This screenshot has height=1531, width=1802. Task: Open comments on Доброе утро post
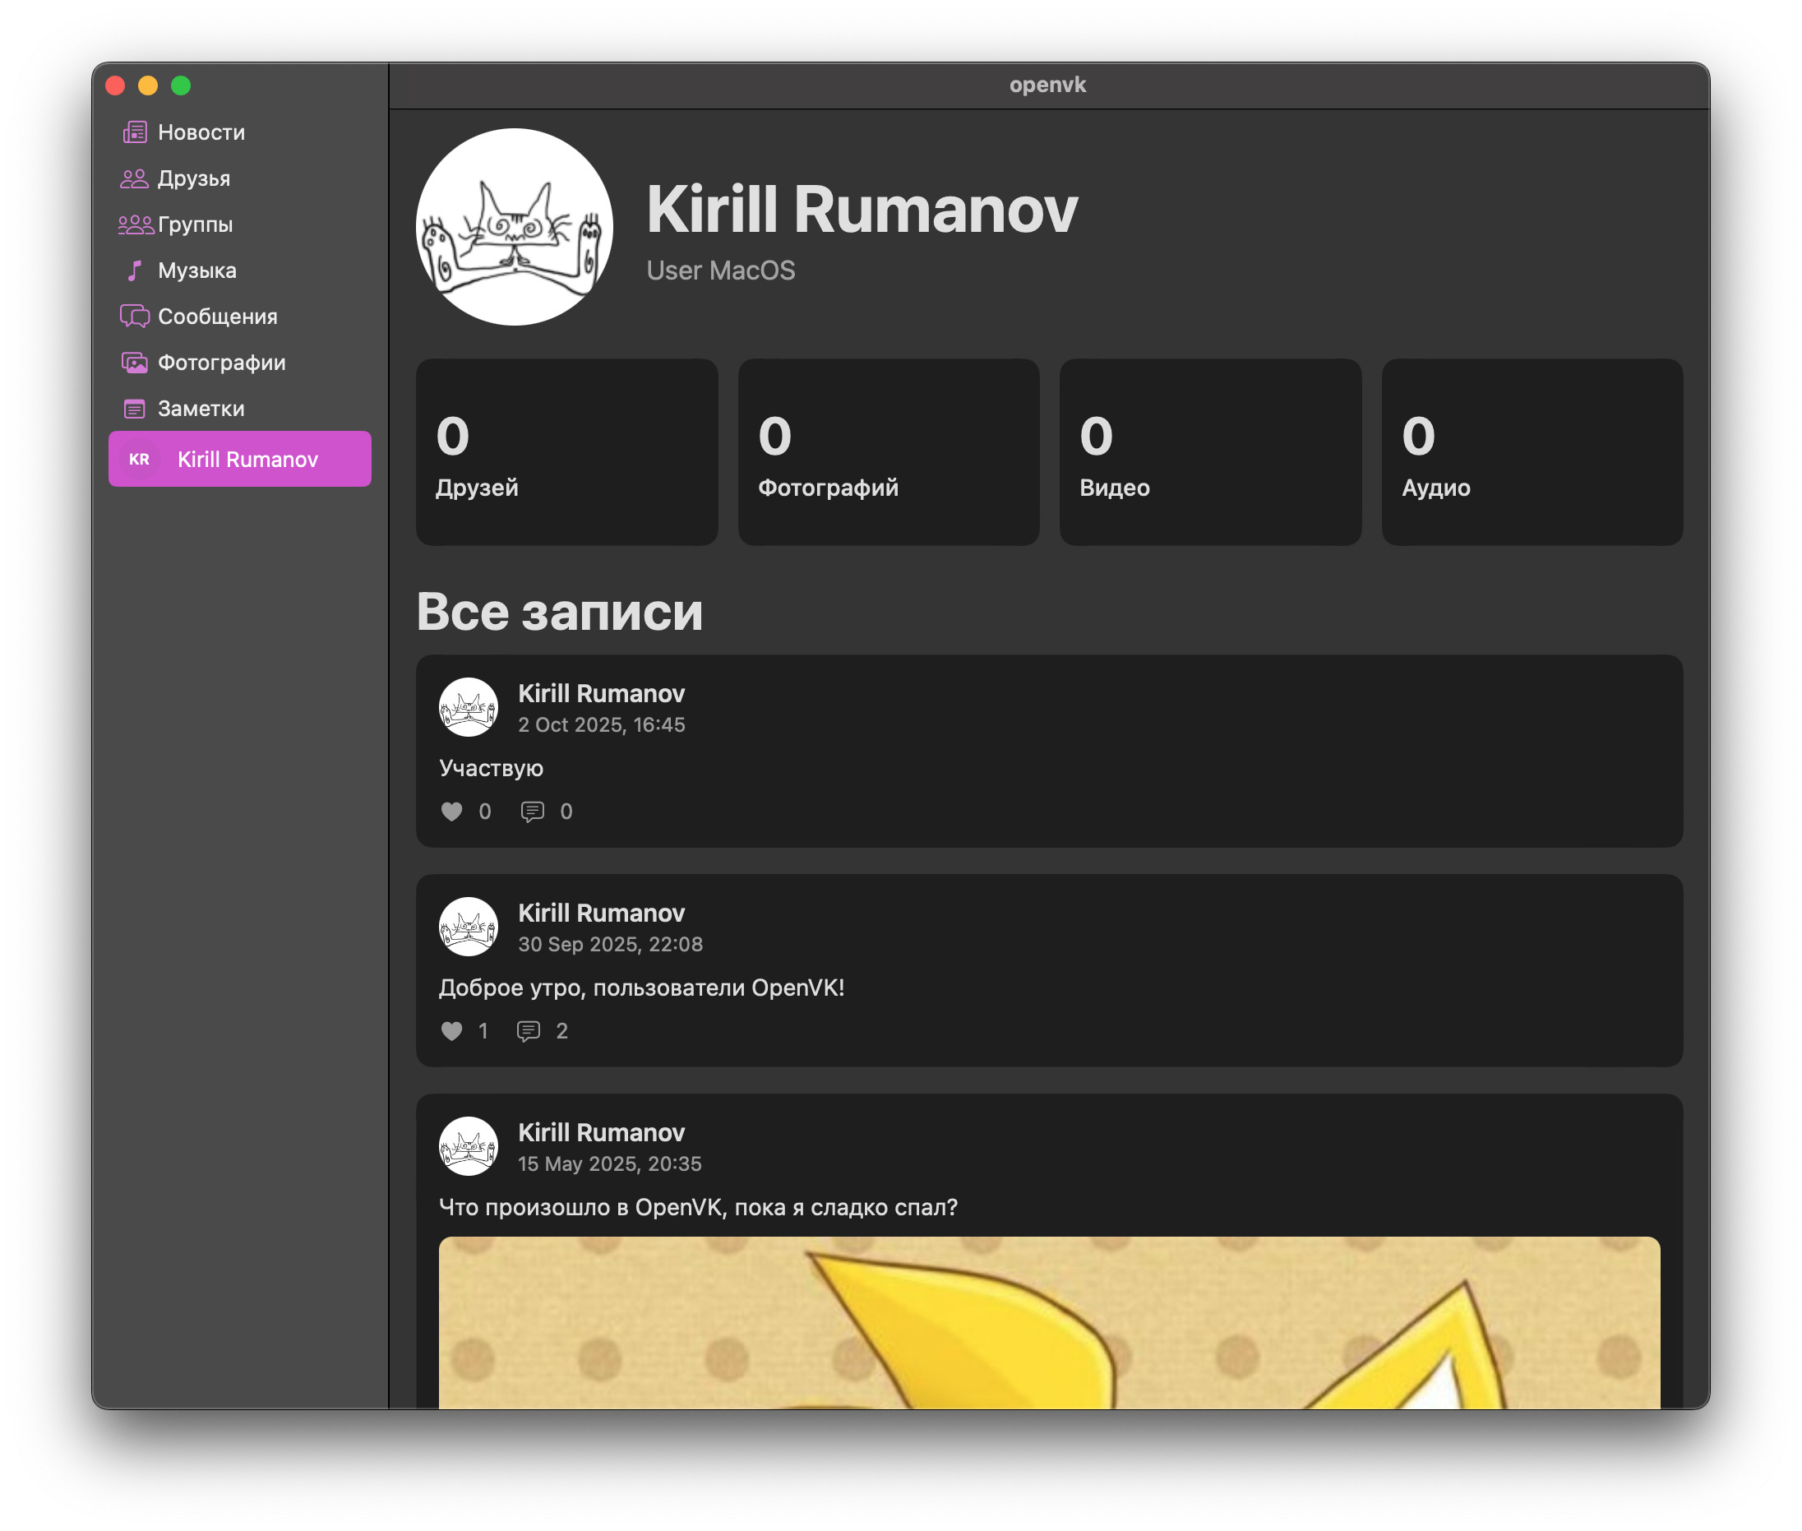click(x=529, y=1030)
